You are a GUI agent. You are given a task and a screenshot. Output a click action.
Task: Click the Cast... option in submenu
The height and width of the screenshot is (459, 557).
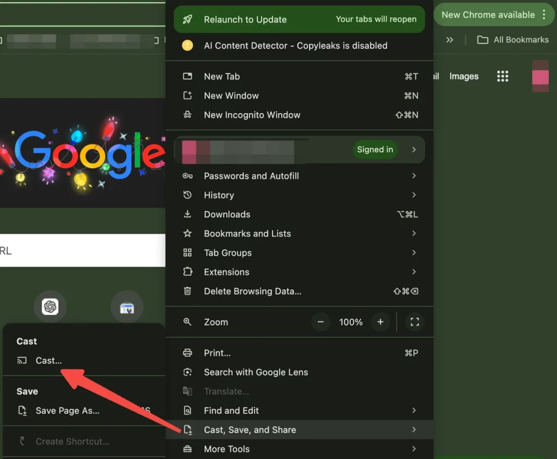coord(48,361)
